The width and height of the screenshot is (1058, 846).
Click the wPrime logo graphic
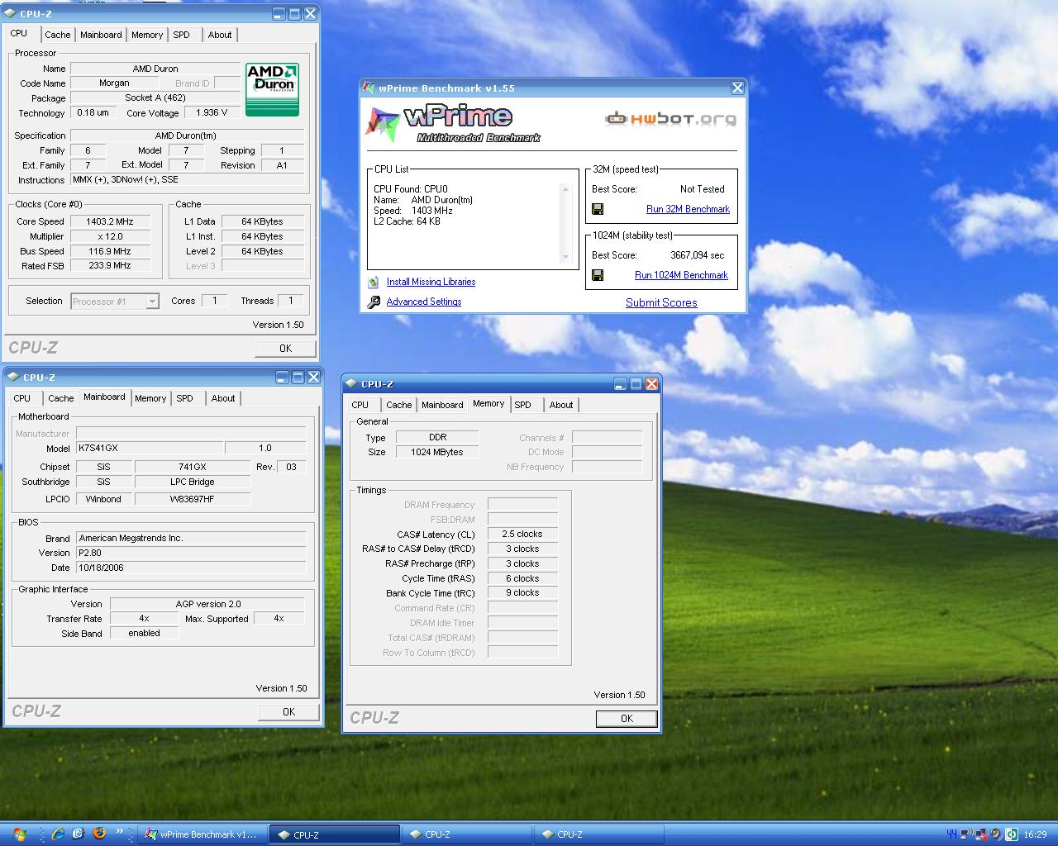tap(453, 125)
